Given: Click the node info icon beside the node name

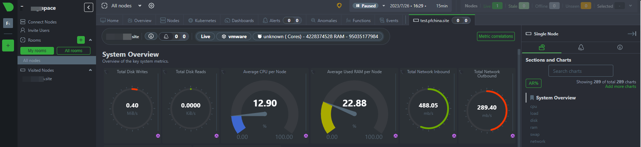Looking at the screenshot, I should [x=151, y=36].
